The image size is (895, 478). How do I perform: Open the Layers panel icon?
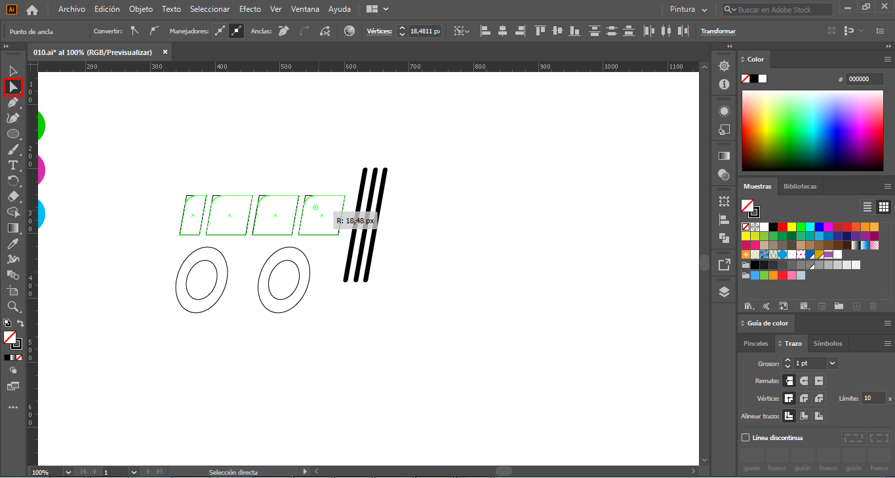coord(724,292)
